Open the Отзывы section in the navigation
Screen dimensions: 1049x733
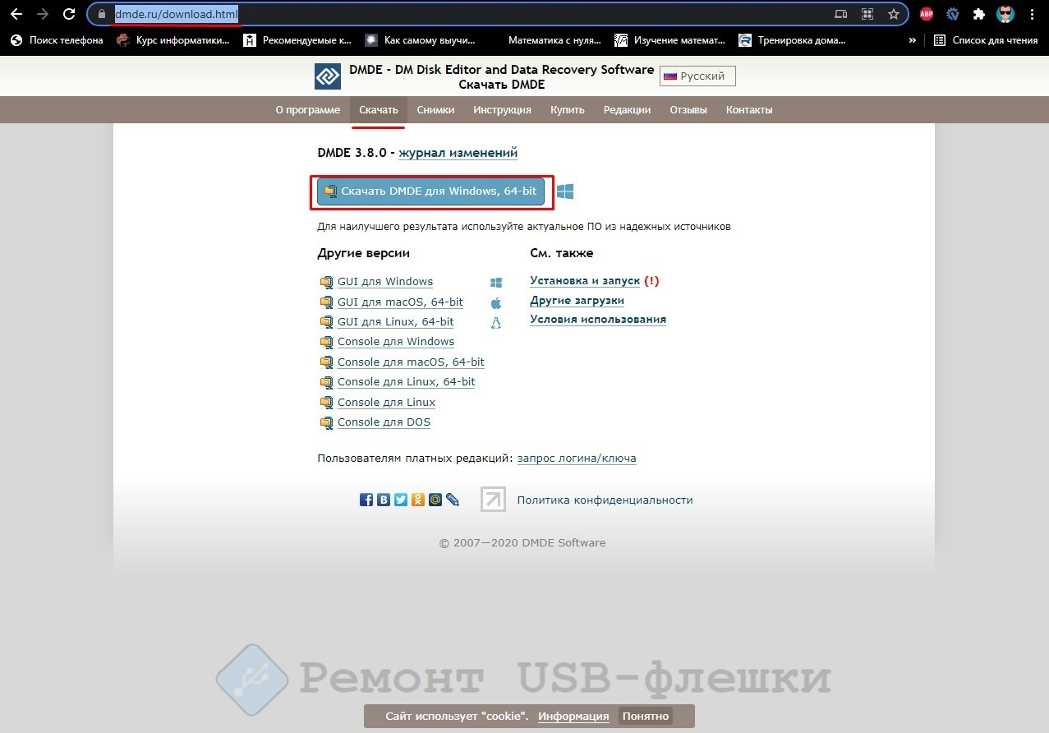click(688, 109)
